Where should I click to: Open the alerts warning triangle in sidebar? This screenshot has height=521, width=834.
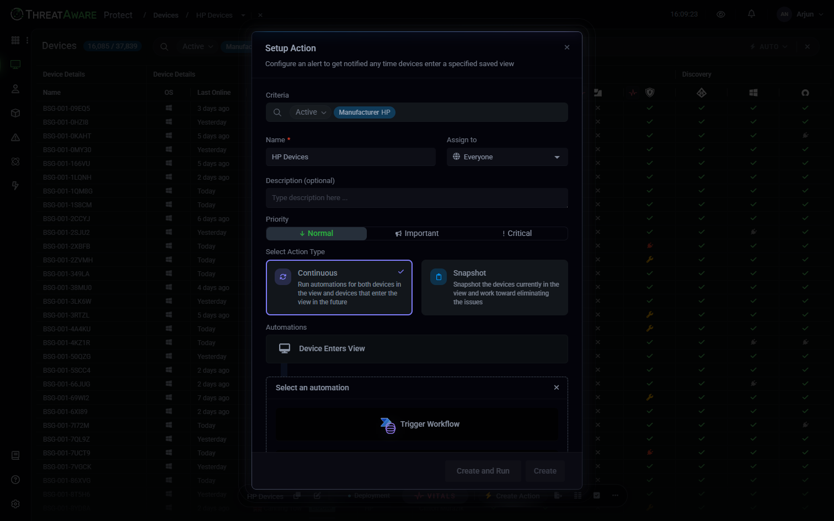(15, 137)
